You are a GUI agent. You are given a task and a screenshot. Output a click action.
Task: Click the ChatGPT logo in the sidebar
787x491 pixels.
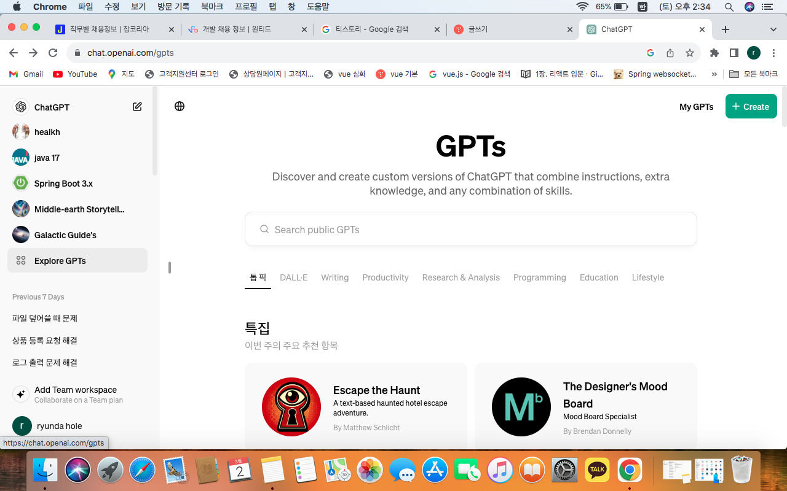[x=21, y=107]
